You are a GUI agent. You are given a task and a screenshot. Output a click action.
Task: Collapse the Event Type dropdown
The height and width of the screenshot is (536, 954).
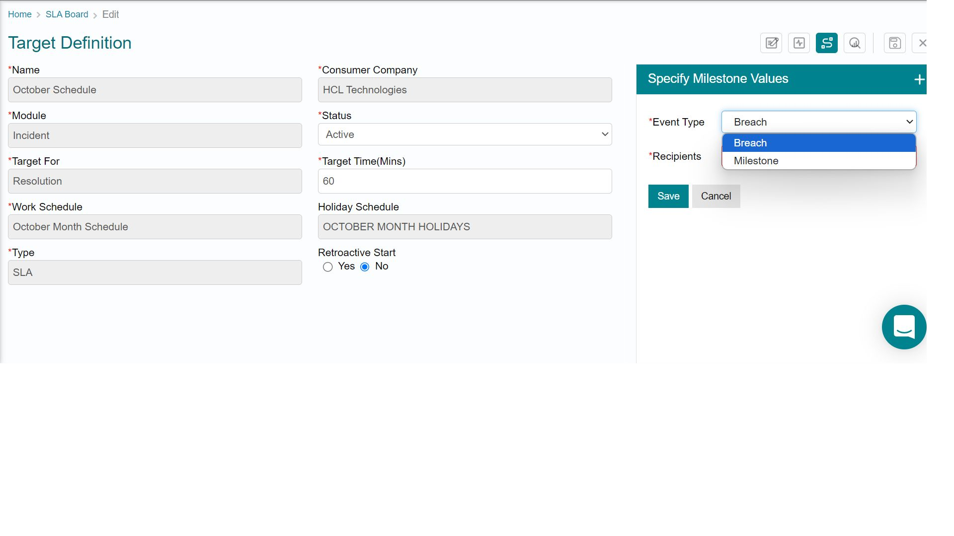click(x=819, y=122)
